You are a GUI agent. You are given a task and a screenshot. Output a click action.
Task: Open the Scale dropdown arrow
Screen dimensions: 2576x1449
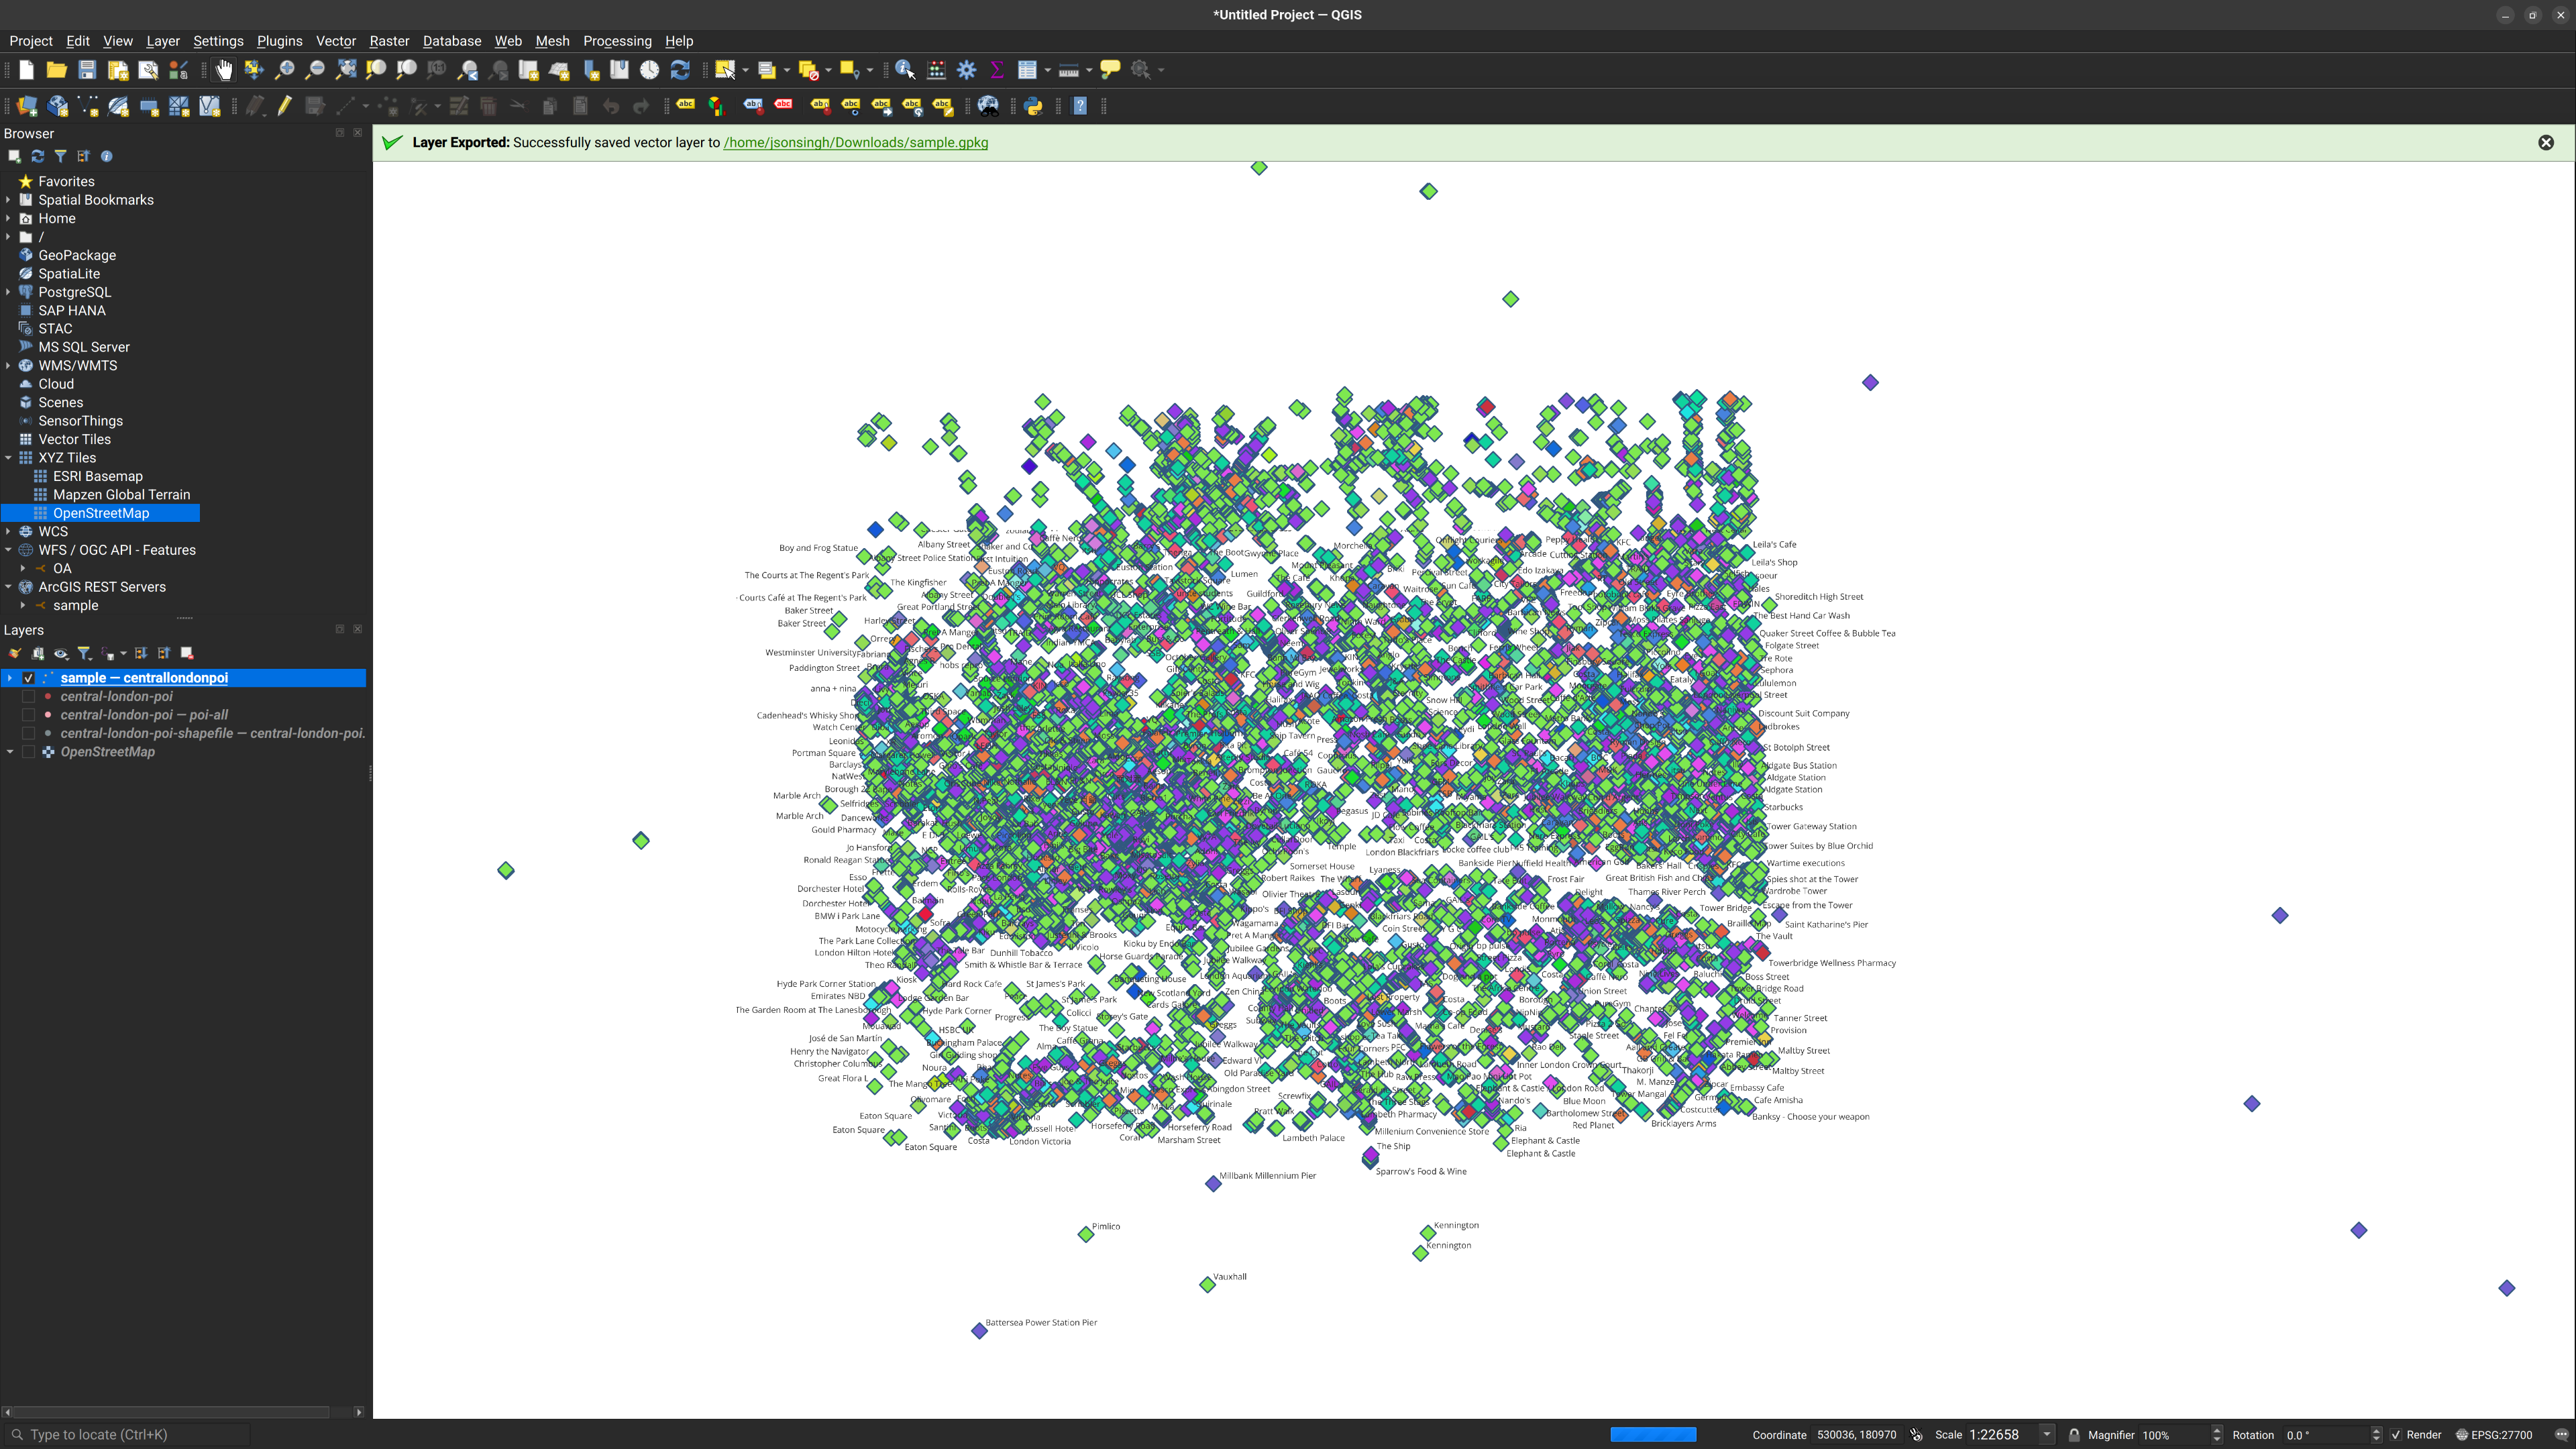click(x=2047, y=1435)
